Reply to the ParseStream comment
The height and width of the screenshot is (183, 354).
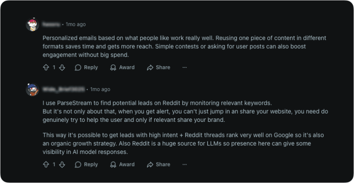pos(86,165)
